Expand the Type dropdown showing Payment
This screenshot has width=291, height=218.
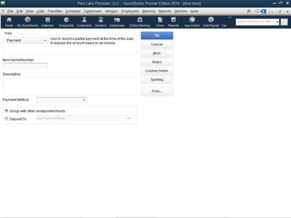27,40
